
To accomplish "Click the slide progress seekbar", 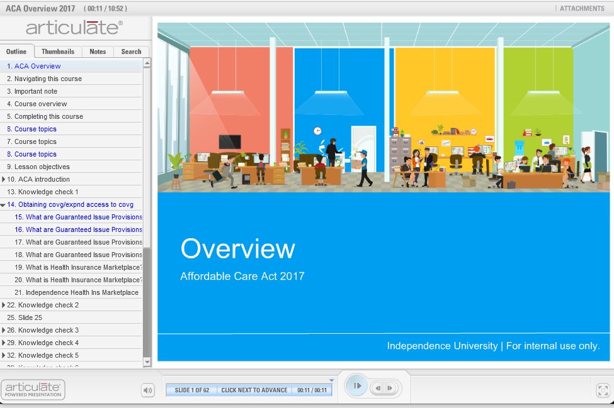I will coord(249,390).
